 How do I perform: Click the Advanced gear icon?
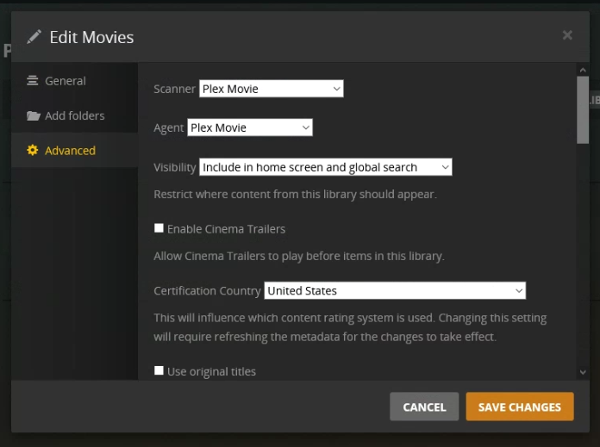click(x=33, y=150)
